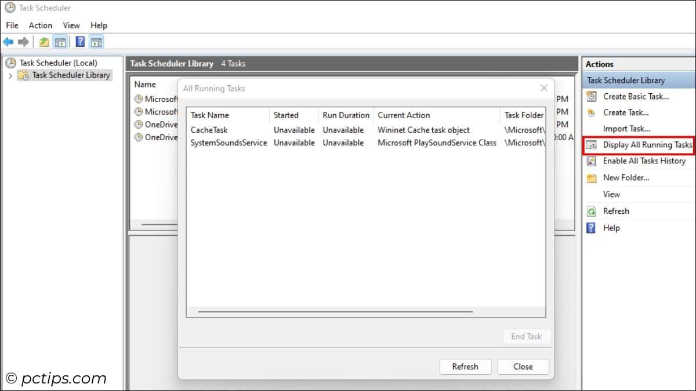Image resolution: width=696 pixels, height=391 pixels.
Task: Select Create Task in the Actions pane
Action: point(625,112)
